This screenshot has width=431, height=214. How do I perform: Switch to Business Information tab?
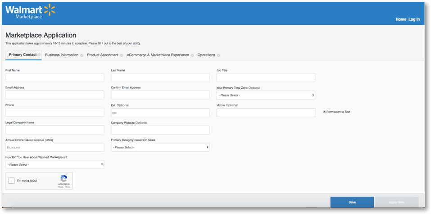(62, 55)
